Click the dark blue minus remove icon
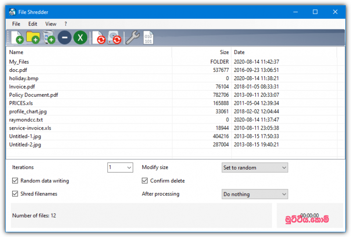The height and width of the screenshot is (237, 351). (x=64, y=38)
